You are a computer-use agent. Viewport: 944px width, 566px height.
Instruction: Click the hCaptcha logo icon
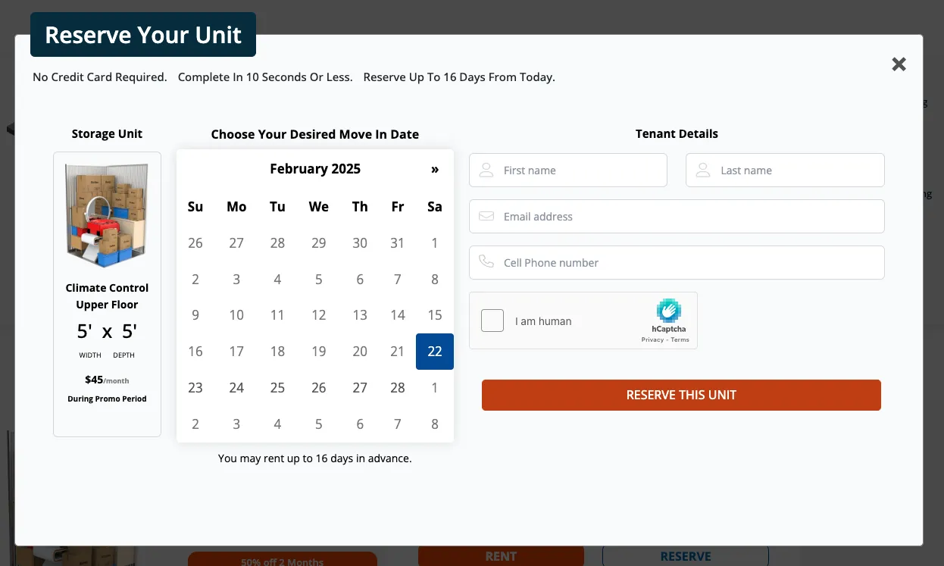click(669, 311)
